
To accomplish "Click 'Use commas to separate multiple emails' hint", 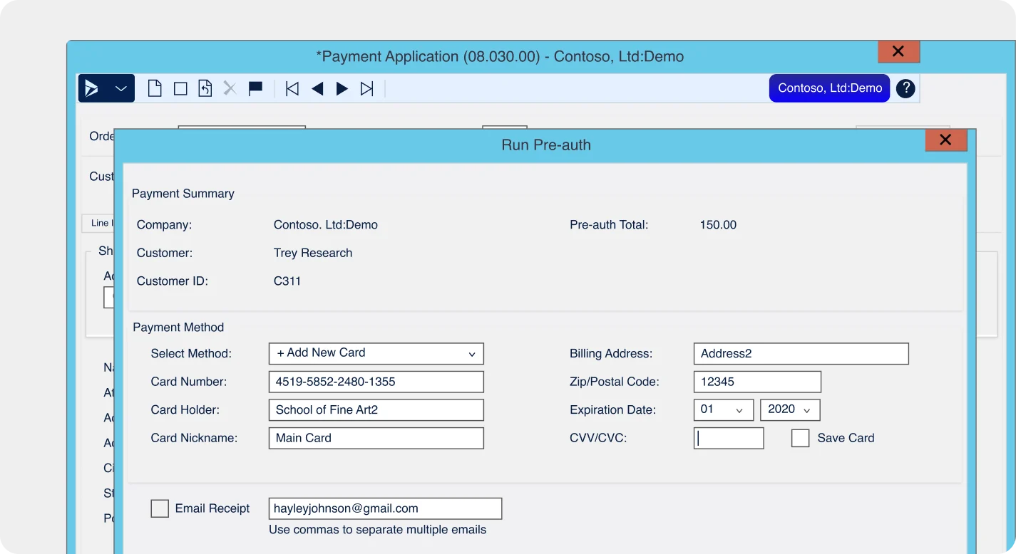I will click(x=377, y=530).
